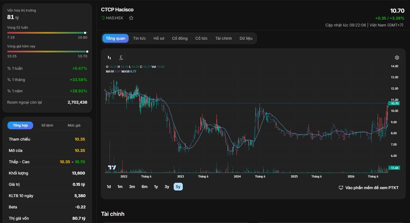Click the Mở cửa row

tap(47, 151)
